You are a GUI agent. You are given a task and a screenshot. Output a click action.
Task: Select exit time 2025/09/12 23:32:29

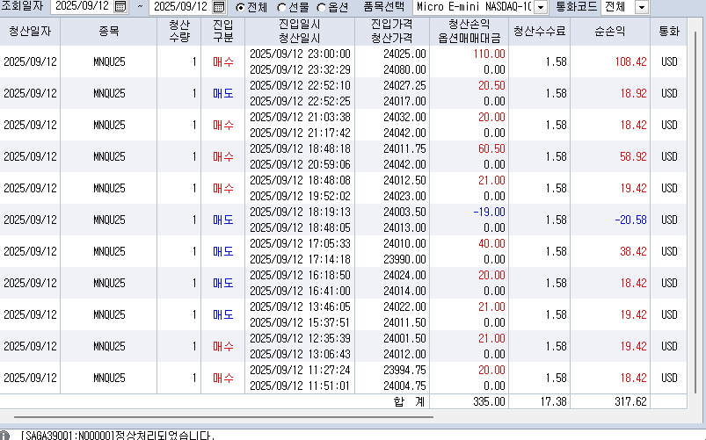point(300,69)
